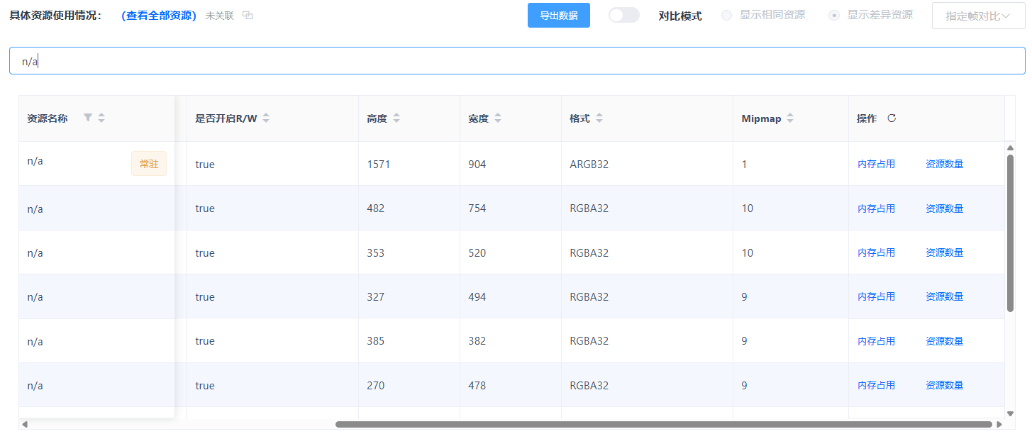The width and height of the screenshot is (1032, 434).
Task: Click 资源数量 in the height 482 row
Action: [x=944, y=208]
